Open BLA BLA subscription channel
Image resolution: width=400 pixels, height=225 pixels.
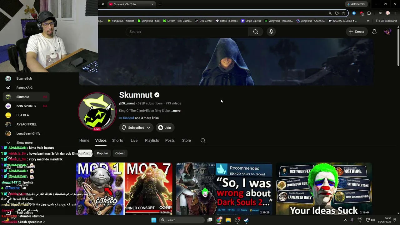[26, 115]
